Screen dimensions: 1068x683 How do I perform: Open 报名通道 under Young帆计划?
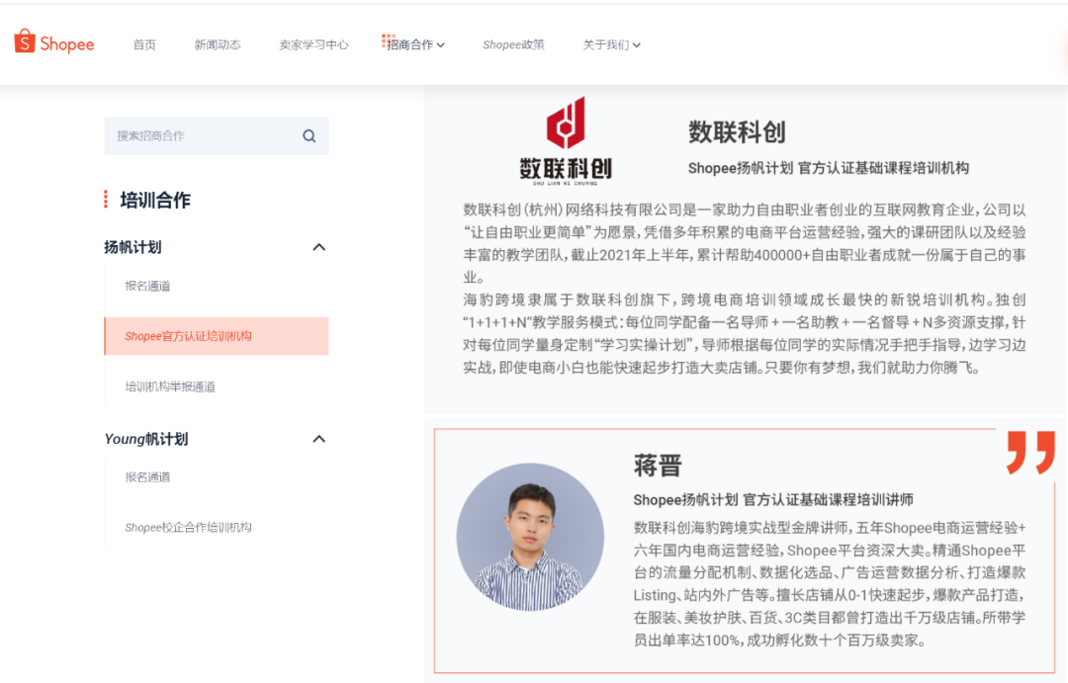[x=147, y=477]
